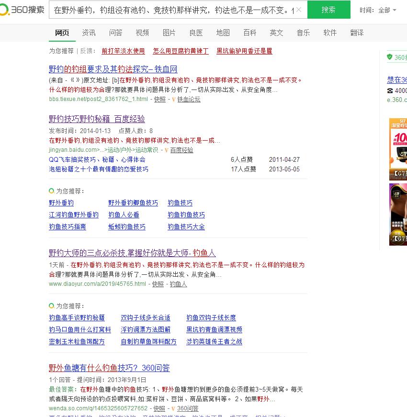Open the 时间: 全部 dropdown
Image resolution: width=407 pixels, height=417 pixels.
tap(378, 10)
